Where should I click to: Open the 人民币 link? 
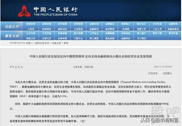pyautogui.click(x=31, y=29)
